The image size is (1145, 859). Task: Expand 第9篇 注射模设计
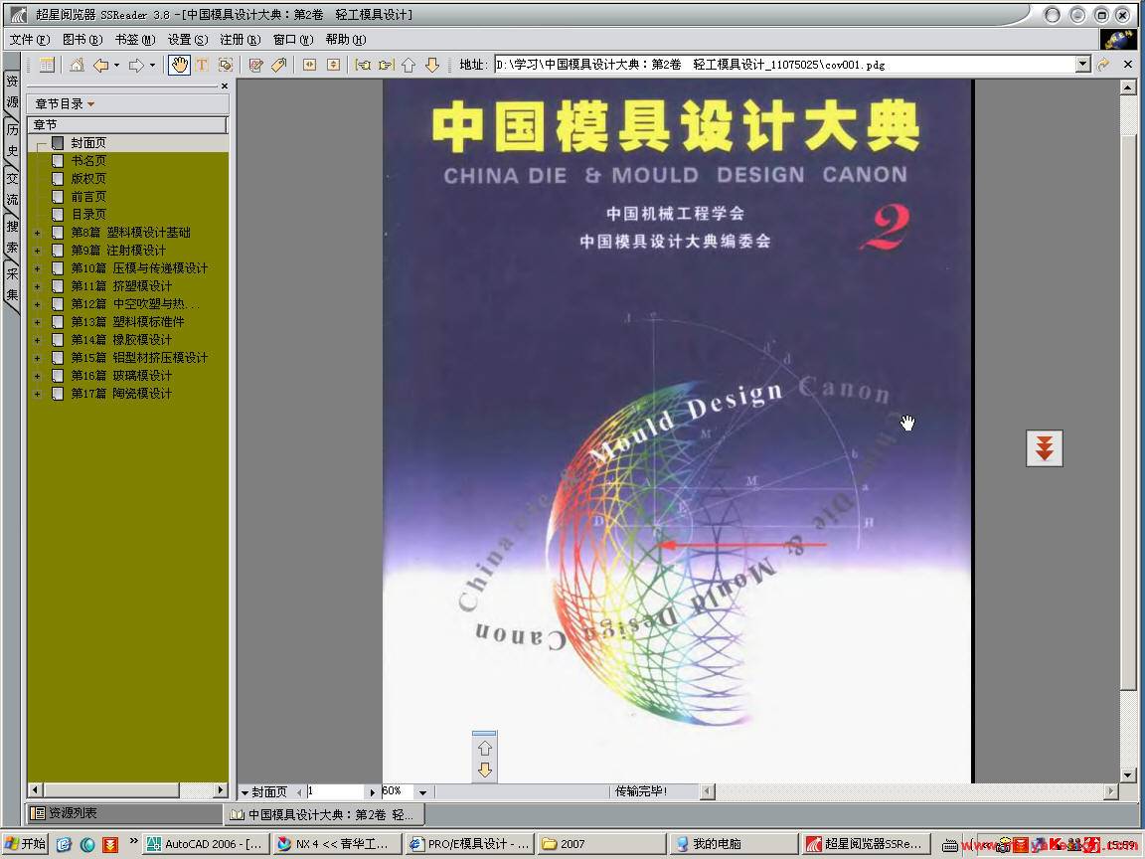coord(37,251)
